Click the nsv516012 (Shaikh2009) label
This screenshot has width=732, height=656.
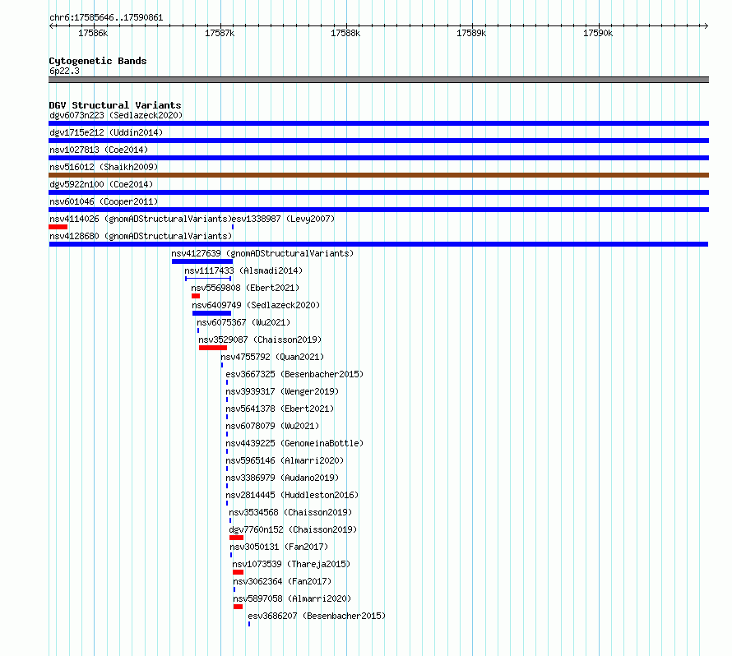104,167
